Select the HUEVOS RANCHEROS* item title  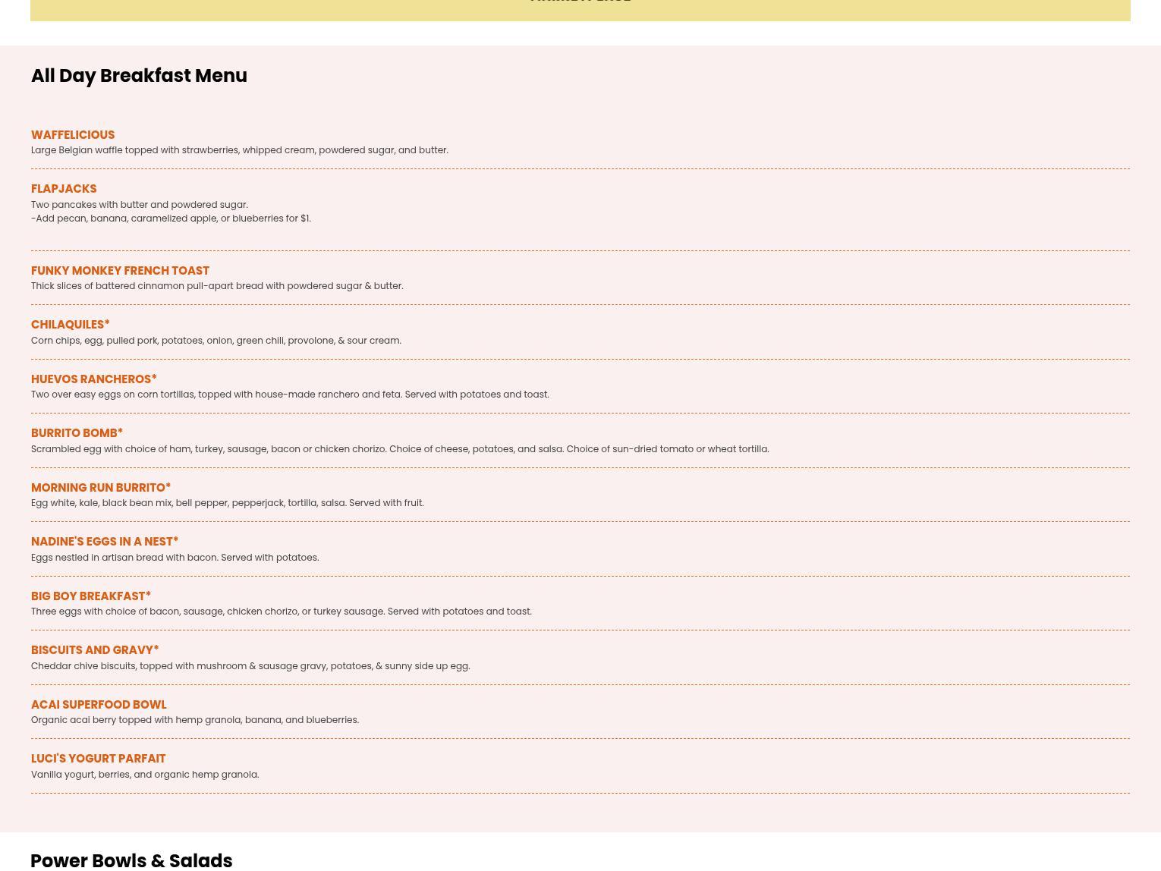click(x=94, y=379)
